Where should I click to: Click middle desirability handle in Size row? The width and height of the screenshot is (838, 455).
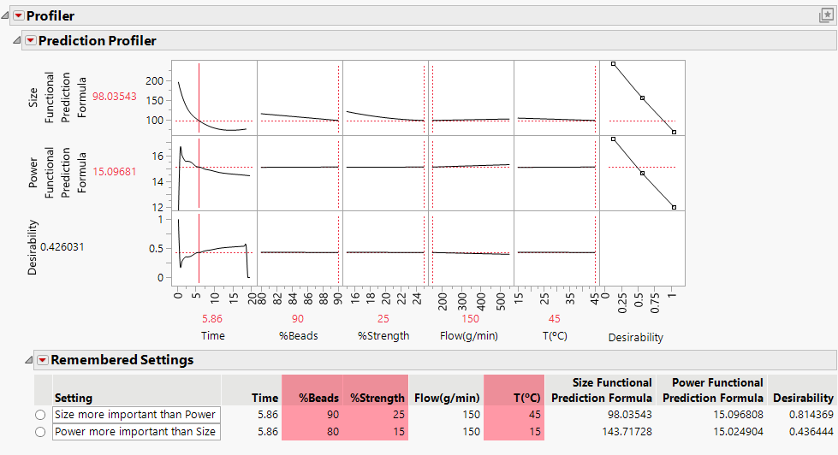point(642,98)
